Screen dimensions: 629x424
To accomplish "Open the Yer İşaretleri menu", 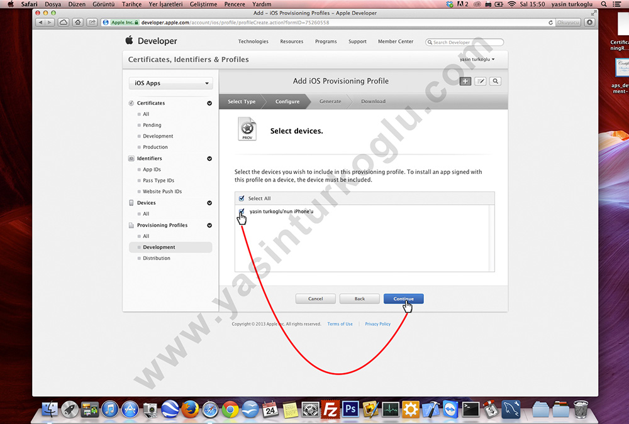I will point(165,4).
